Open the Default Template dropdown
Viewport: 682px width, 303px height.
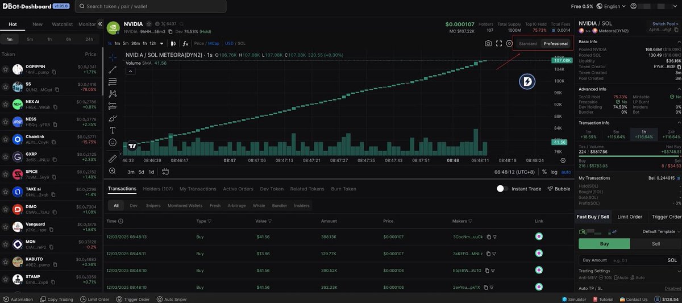pos(662,232)
